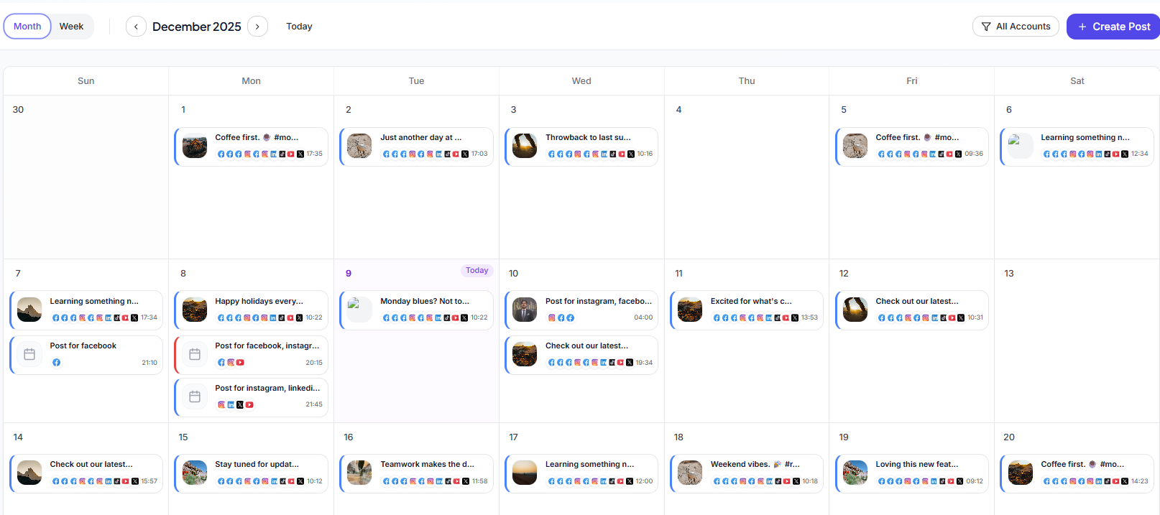Click TikTok icon on 'Teamwork makes the d...' post
The width and height of the screenshot is (1160, 515).
click(x=448, y=481)
